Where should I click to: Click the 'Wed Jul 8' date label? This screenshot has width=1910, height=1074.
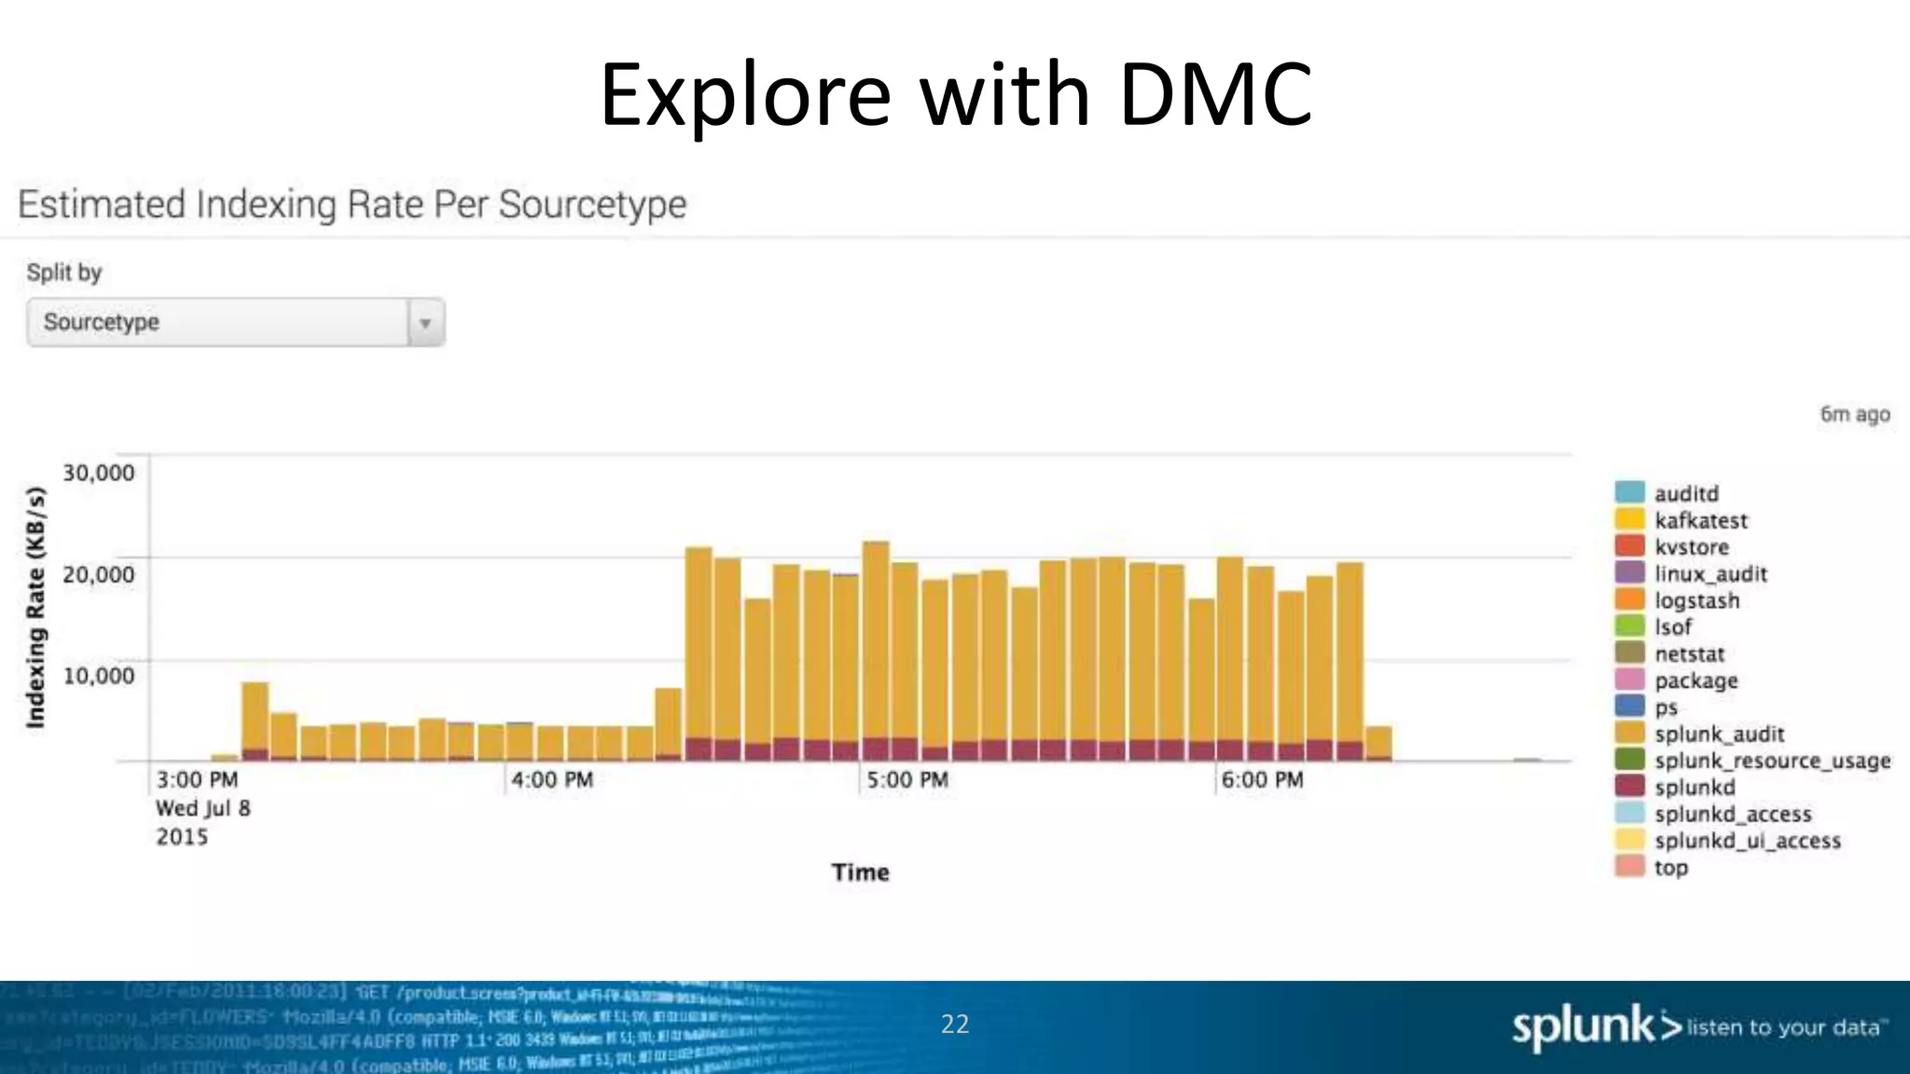tap(202, 808)
